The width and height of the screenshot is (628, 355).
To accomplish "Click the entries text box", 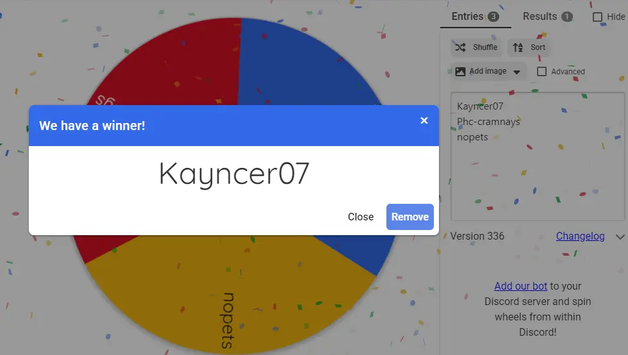I will [x=538, y=156].
